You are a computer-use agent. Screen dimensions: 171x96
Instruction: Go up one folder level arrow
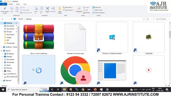pos(11,19)
